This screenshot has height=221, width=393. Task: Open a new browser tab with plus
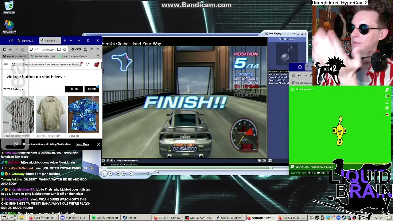[65, 41]
